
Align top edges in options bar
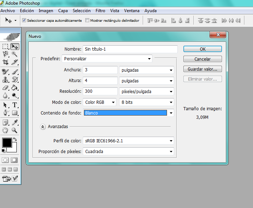(150, 20)
